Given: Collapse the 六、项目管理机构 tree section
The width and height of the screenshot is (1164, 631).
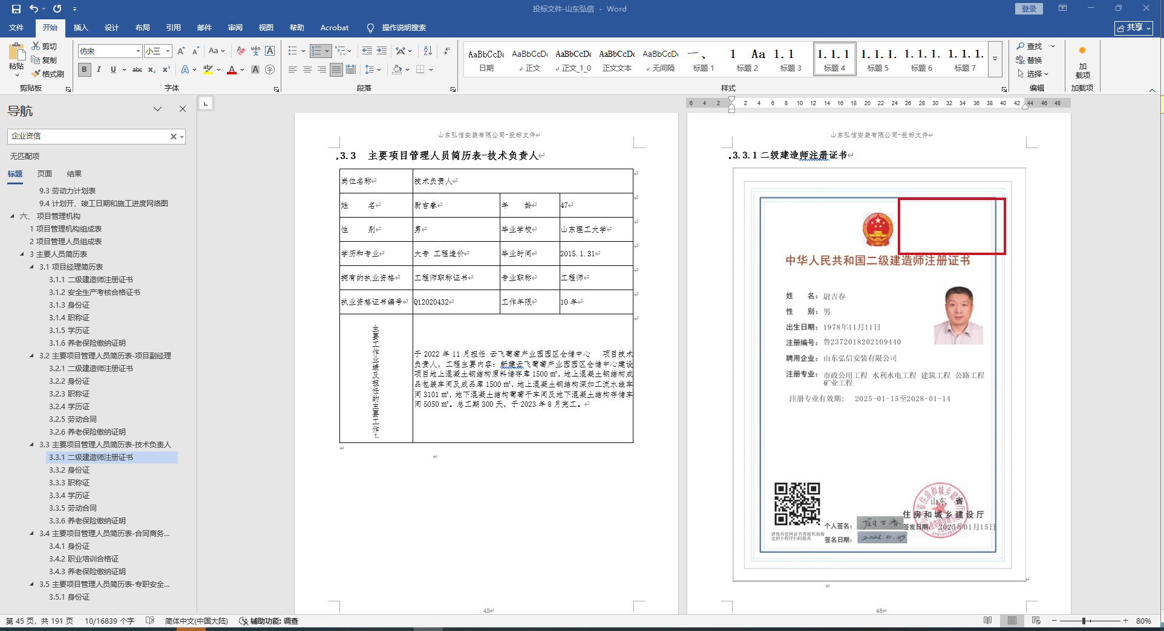Looking at the screenshot, I should tap(12, 216).
